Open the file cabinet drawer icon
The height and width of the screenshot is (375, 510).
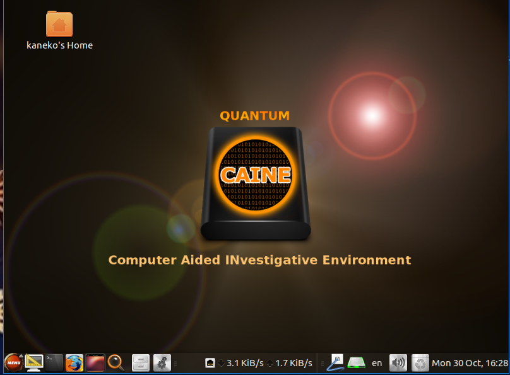pyautogui.click(x=141, y=363)
